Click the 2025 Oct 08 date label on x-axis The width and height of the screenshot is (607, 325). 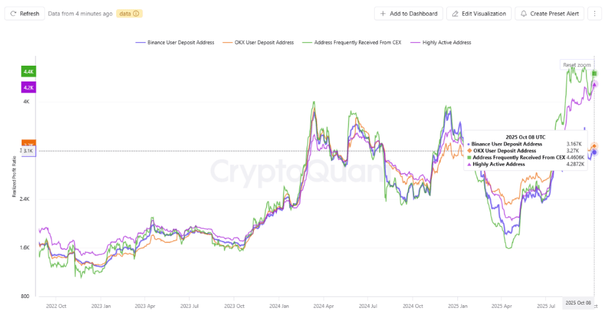coord(579,303)
